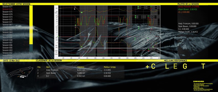
Task: Click the green marker on steering graph dip
Action: click(82, 47)
